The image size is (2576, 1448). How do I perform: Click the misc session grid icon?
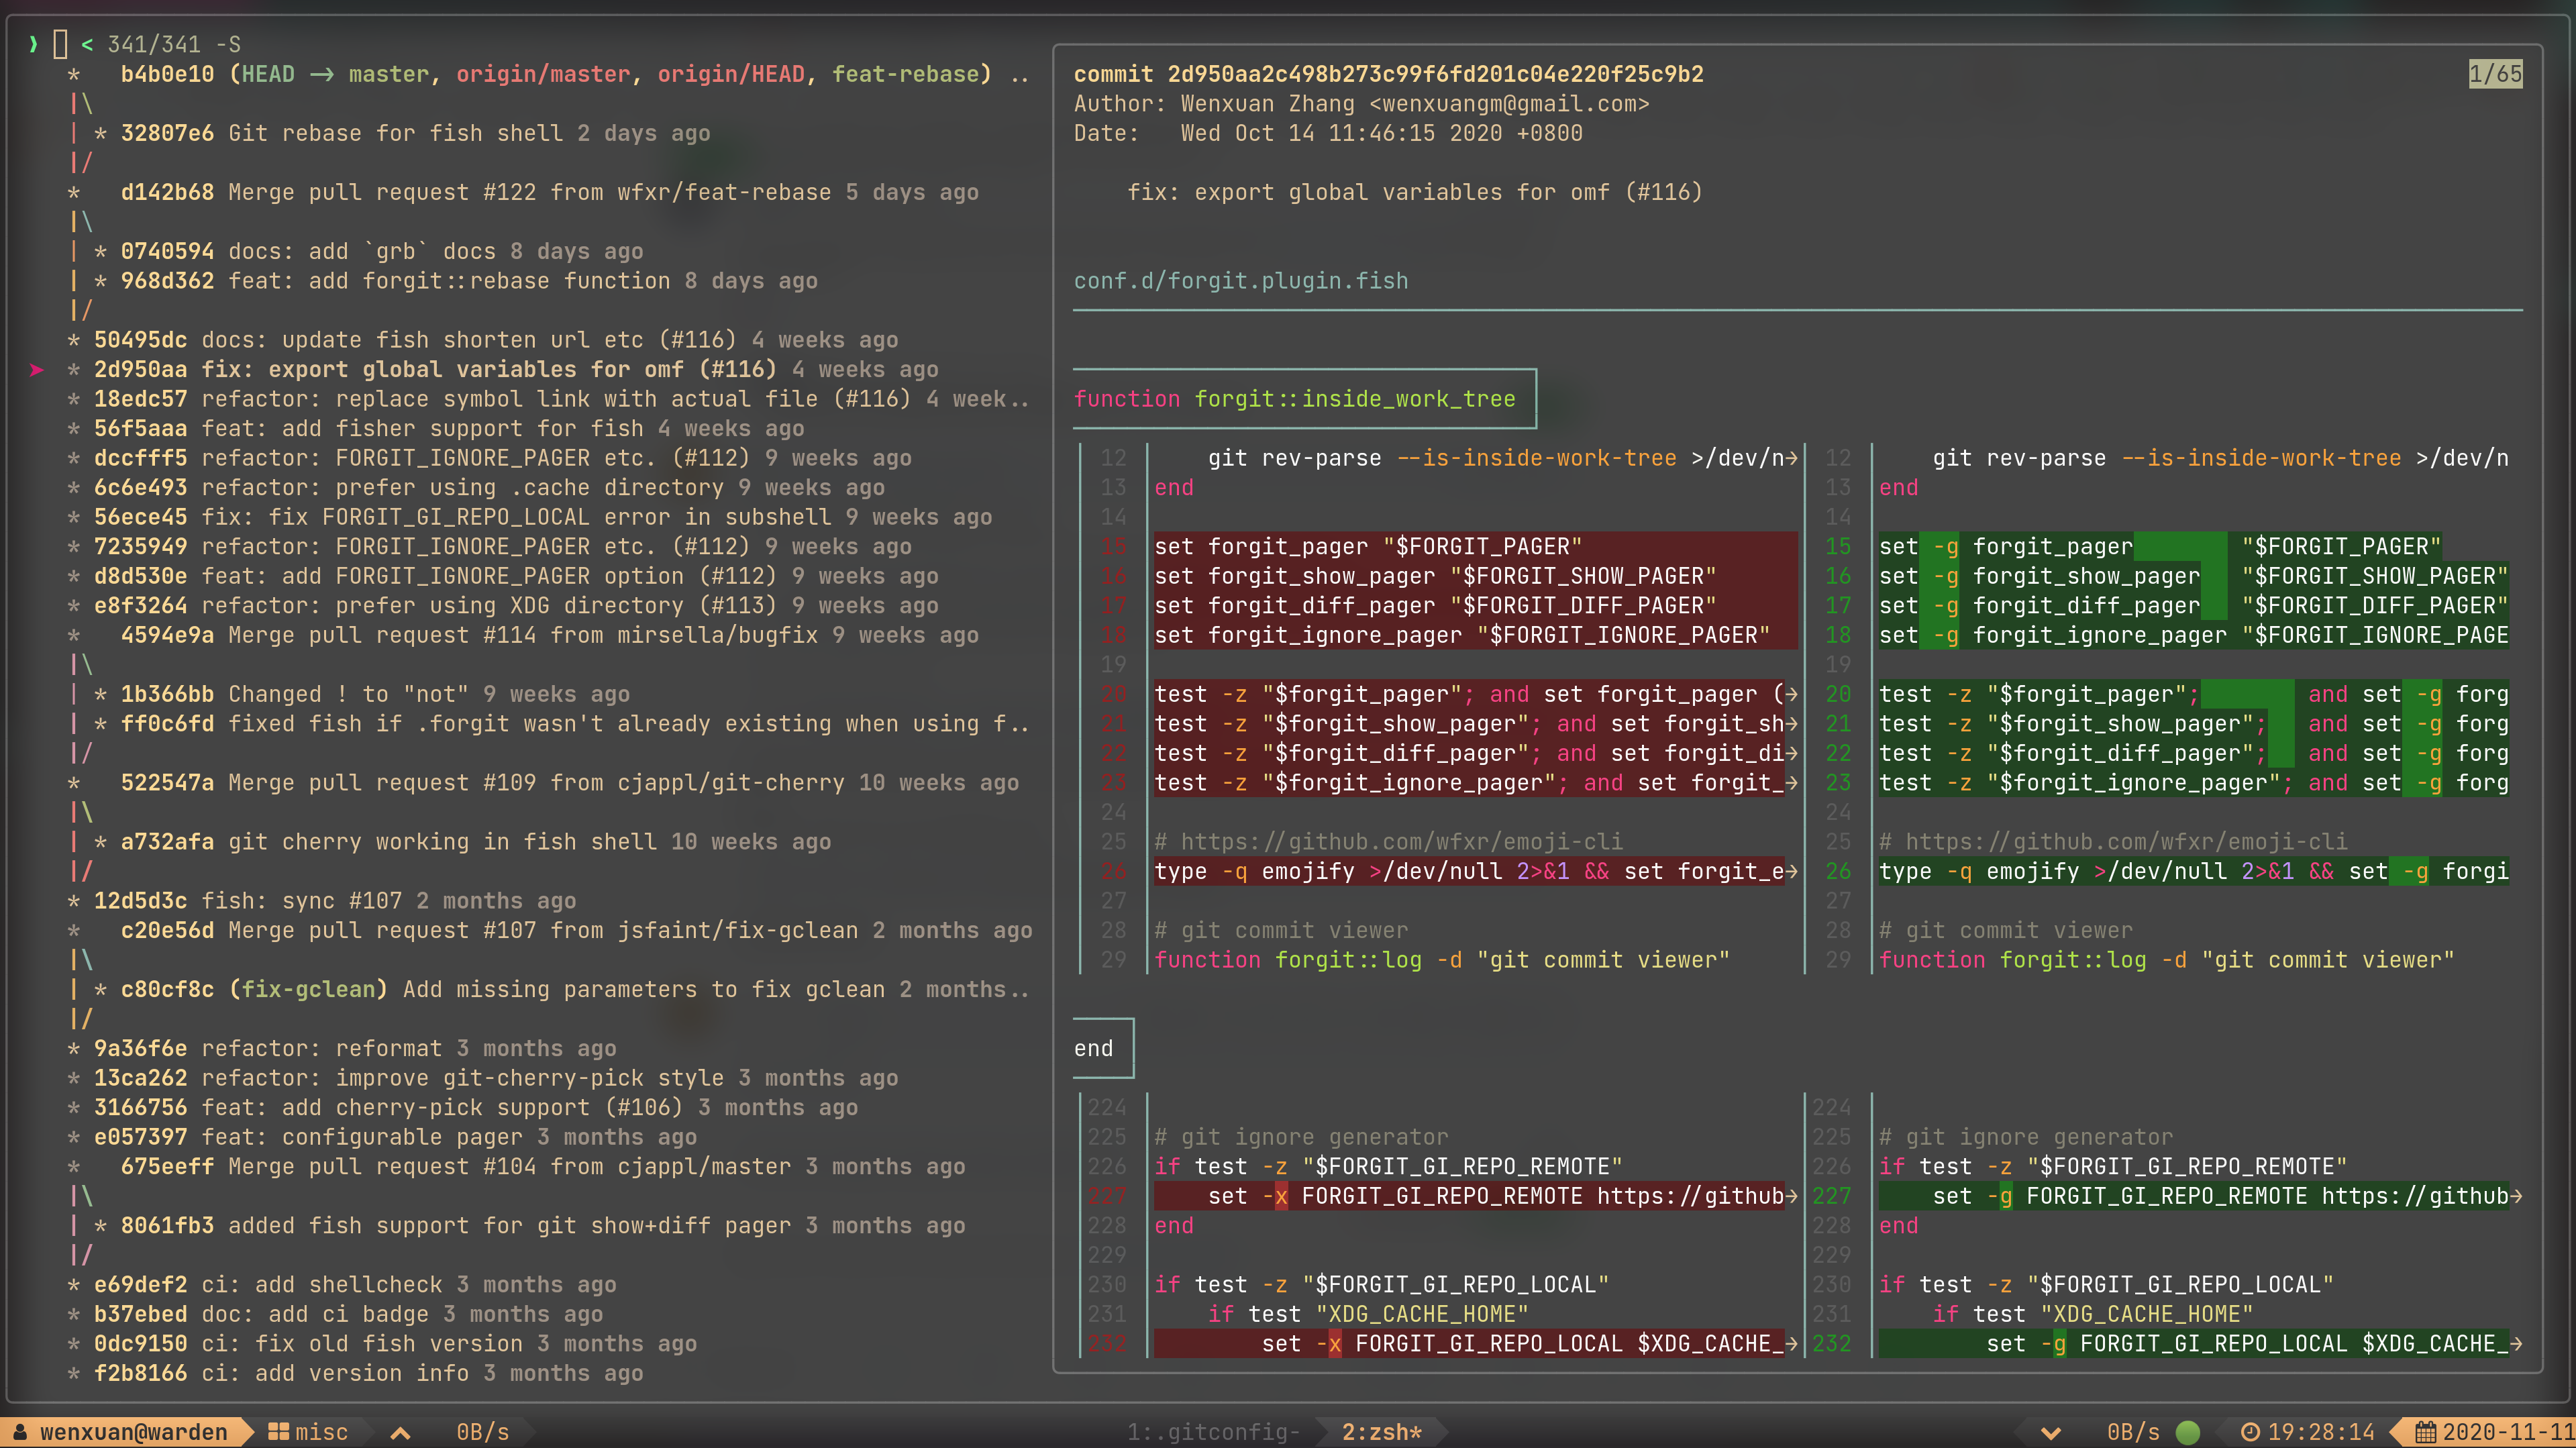tap(278, 1432)
